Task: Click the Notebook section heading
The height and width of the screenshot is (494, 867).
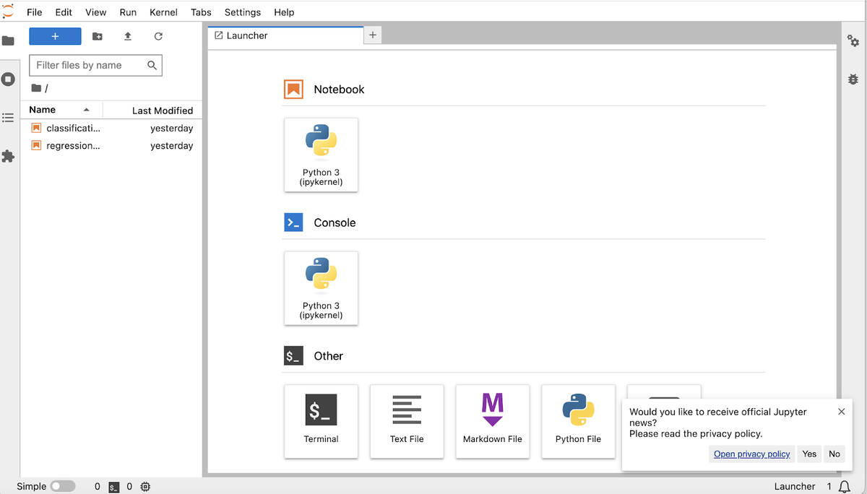Action: (339, 90)
